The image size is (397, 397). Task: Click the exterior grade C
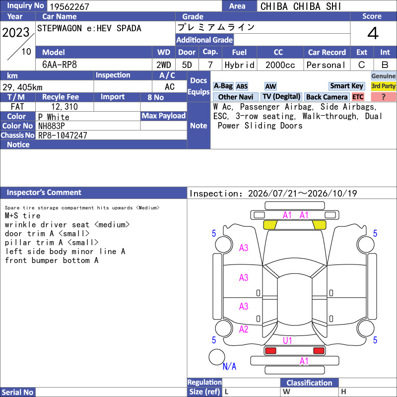pyautogui.click(x=362, y=65)
